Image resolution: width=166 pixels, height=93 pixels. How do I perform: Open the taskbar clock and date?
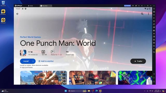coord(157,91)
